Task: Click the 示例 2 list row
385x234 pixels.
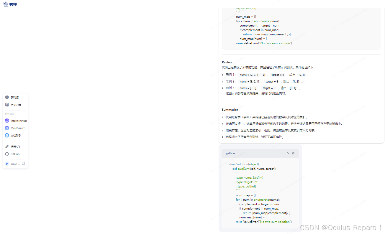Action: (263, 81)
